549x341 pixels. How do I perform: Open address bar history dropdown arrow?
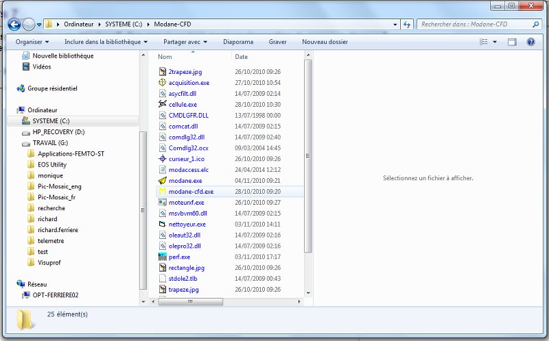pyautogui.click(x=395, y=25)
